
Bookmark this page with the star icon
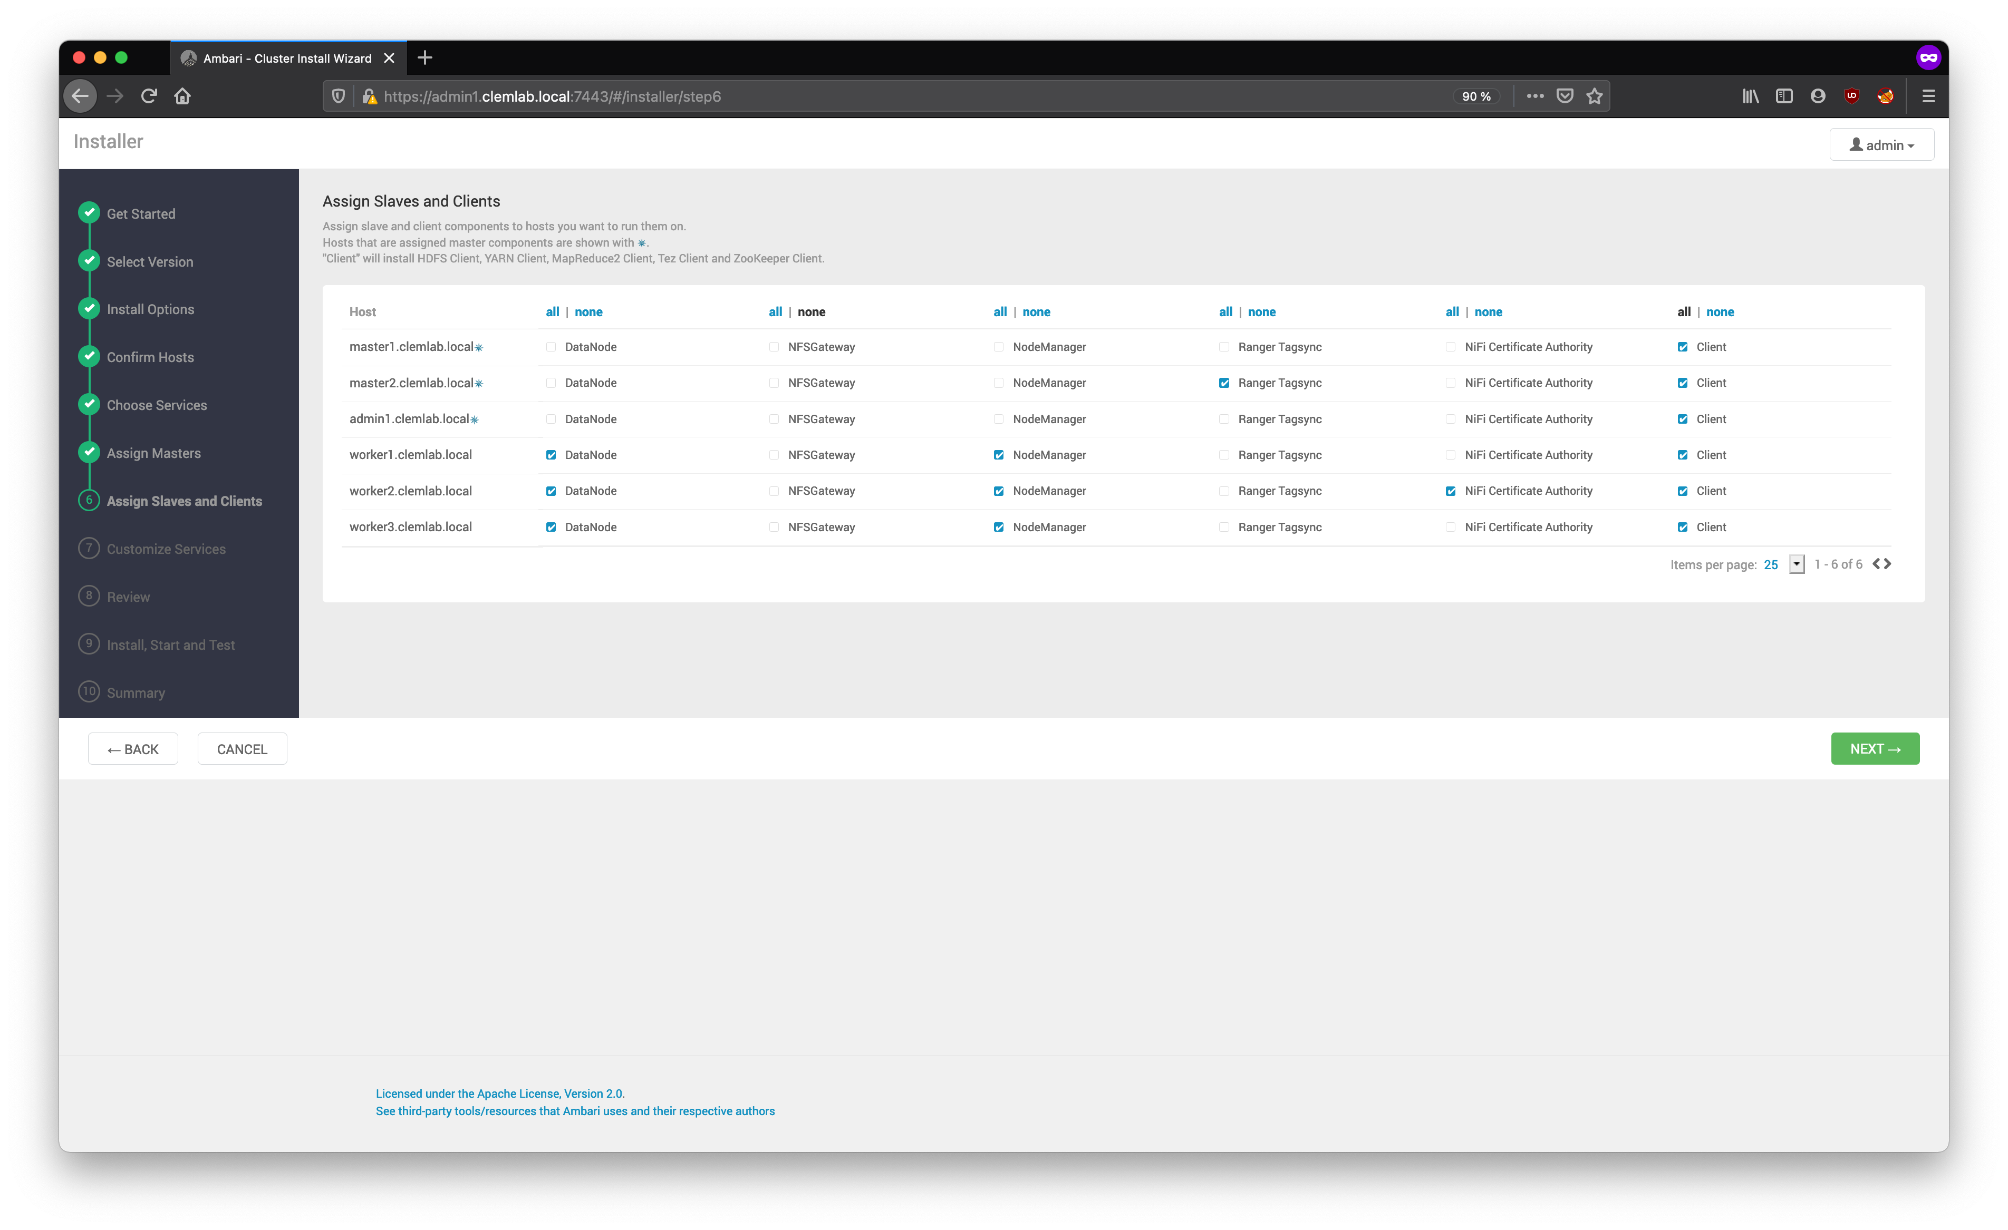pos(1594,96)
